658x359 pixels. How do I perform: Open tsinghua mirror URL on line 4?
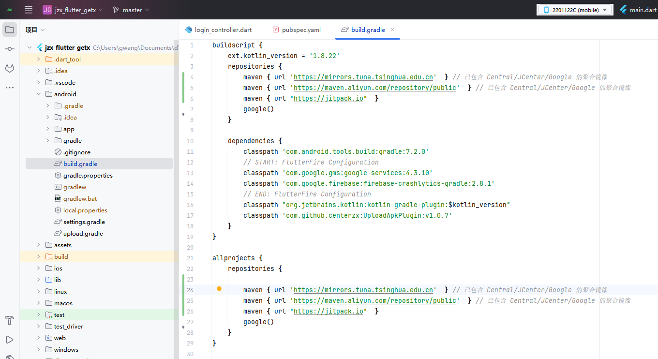[363, 77]
